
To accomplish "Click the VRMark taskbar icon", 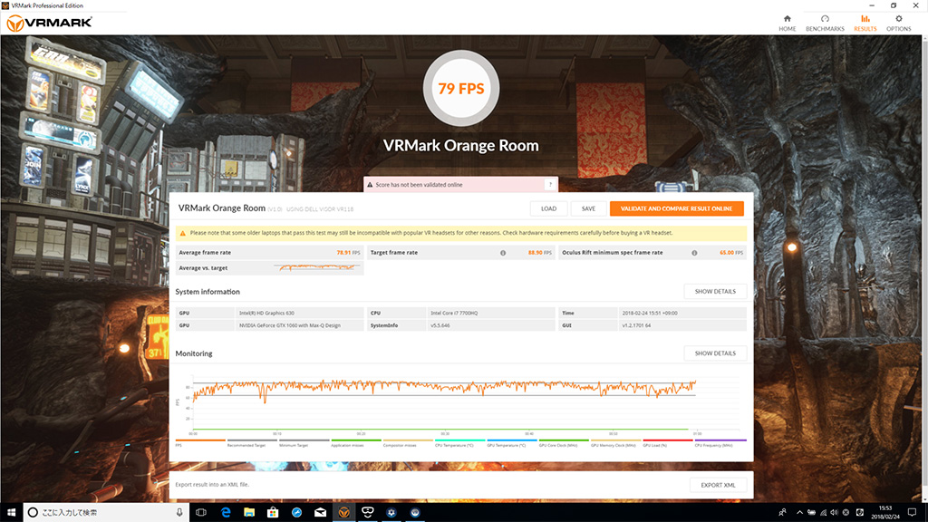I will pos(343,513).
